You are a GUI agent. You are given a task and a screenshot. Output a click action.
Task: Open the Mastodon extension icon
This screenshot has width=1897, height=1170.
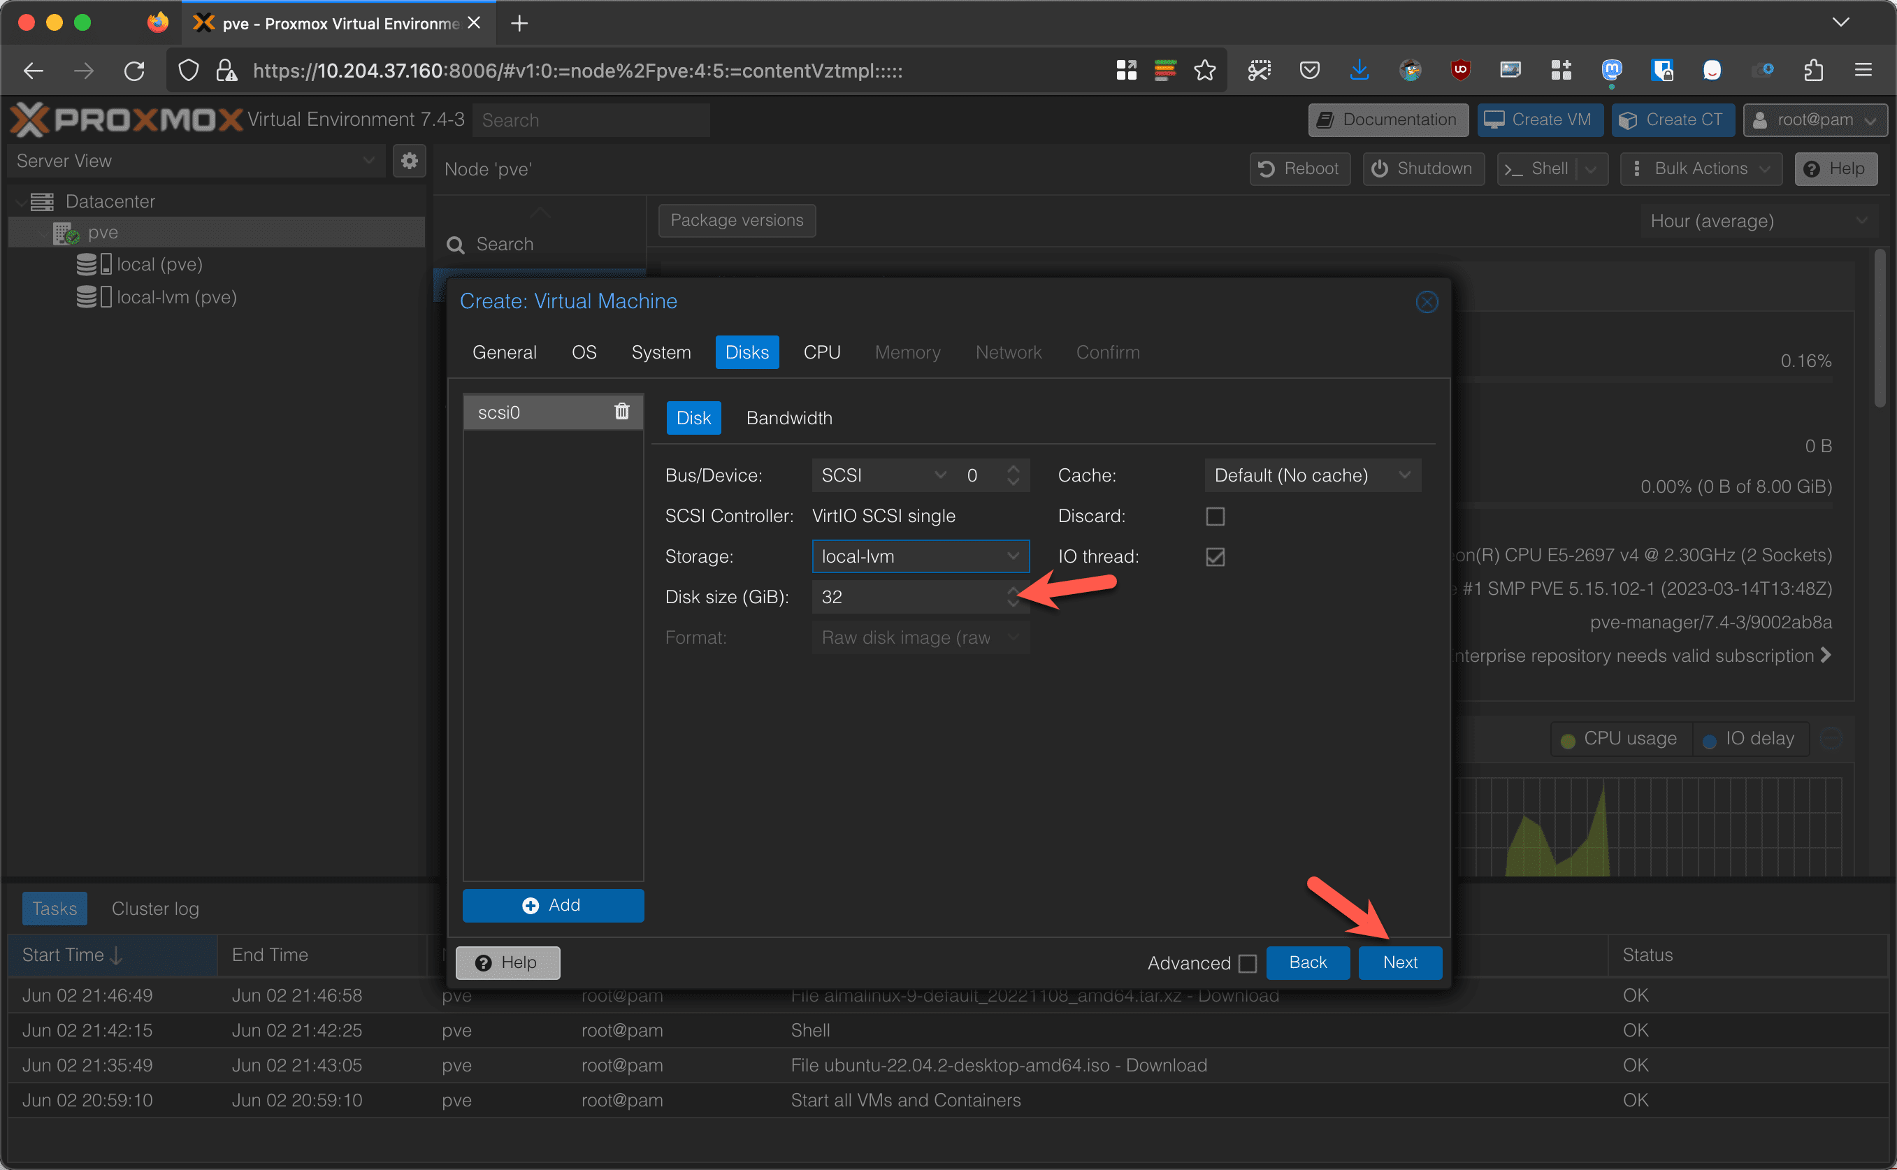coord(1612,71)
